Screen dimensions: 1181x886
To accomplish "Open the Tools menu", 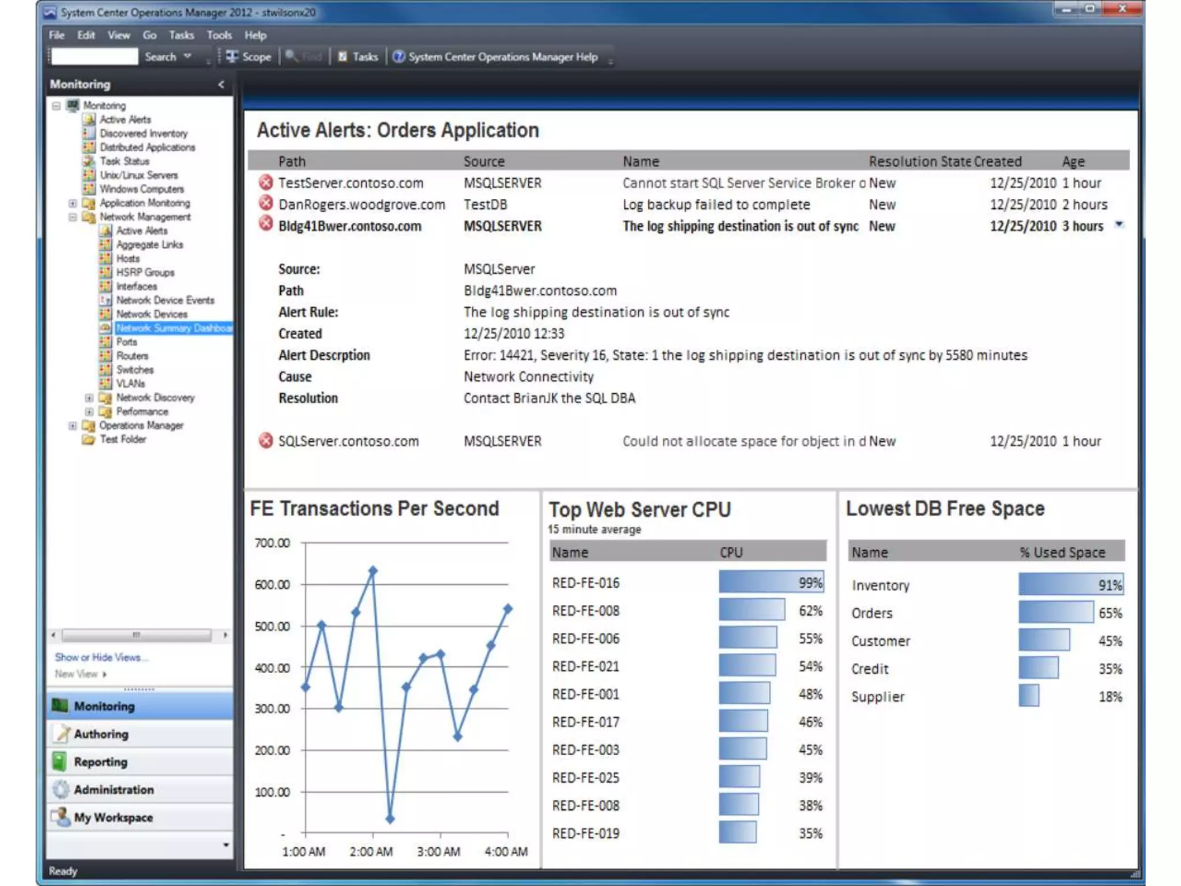I will (x=219, y=35).
